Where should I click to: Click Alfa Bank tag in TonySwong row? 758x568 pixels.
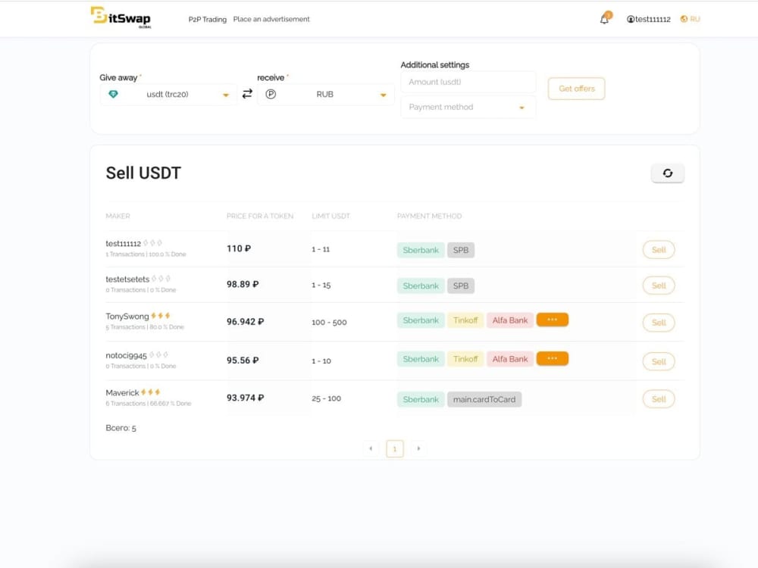[x=510, y=320]
